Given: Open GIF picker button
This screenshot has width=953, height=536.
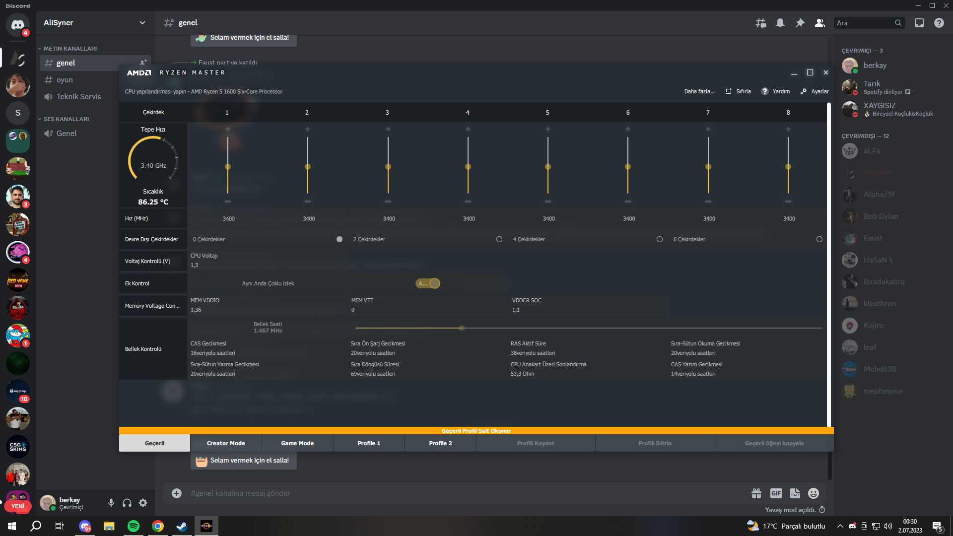Looking at the screenshot, I should point(776,493).
